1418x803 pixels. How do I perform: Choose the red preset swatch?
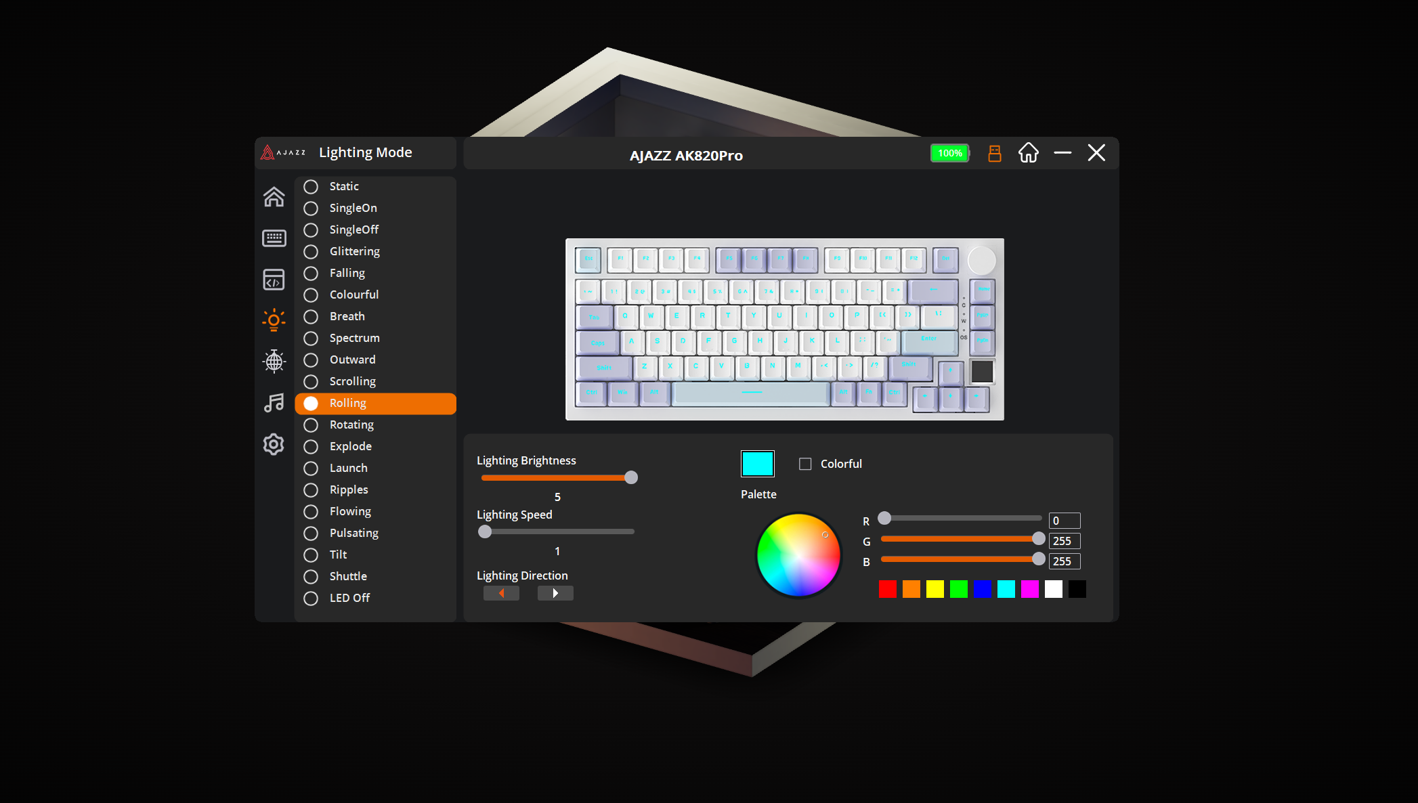(888, 589)
